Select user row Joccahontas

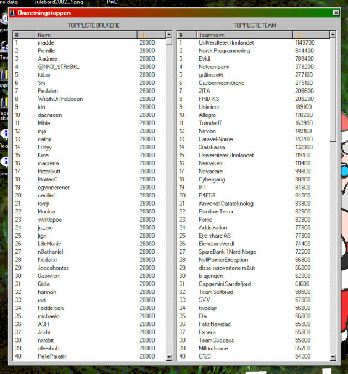[x=89, y=268]
